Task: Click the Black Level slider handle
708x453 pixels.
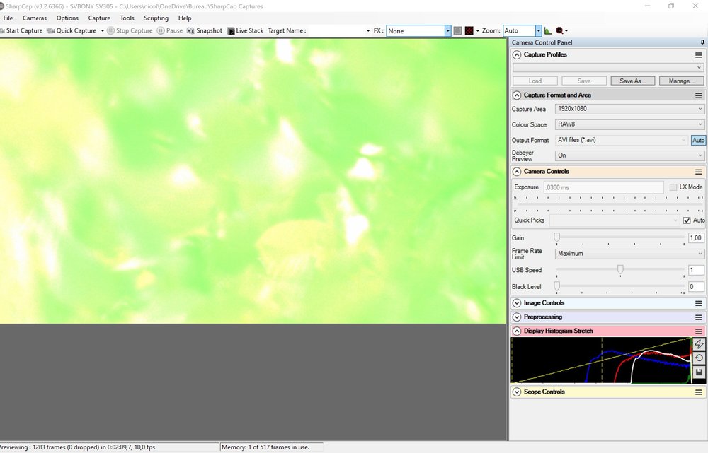Action: click(x=556, y=286)
